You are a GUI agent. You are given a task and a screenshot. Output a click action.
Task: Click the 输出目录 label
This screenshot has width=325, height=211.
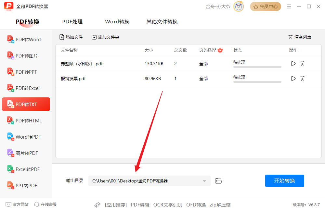[75, 180]
